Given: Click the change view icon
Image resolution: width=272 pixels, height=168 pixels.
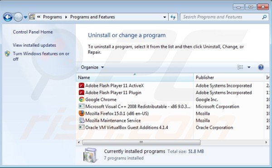Looking at the screenshot, I should (x=240, y=67).
